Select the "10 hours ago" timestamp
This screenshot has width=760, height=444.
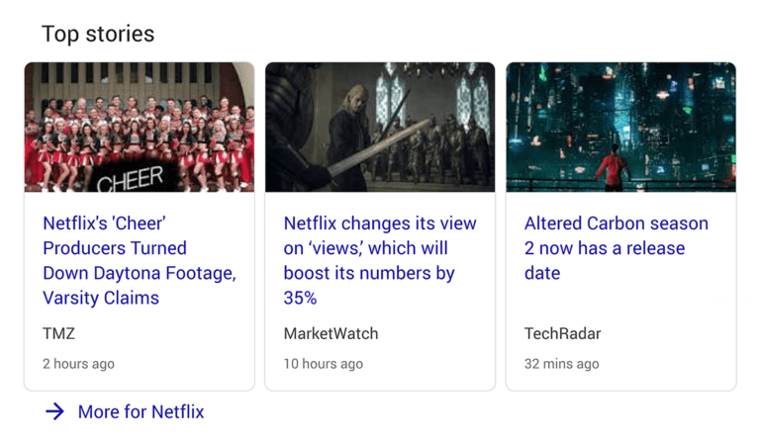pyautogui.click(x=323, y=364)
